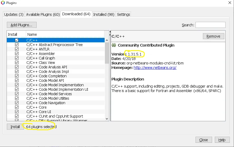The width and height of the screenshot is (234, 147).
Task: Focus the Search input field
Action: coord(211,25)
